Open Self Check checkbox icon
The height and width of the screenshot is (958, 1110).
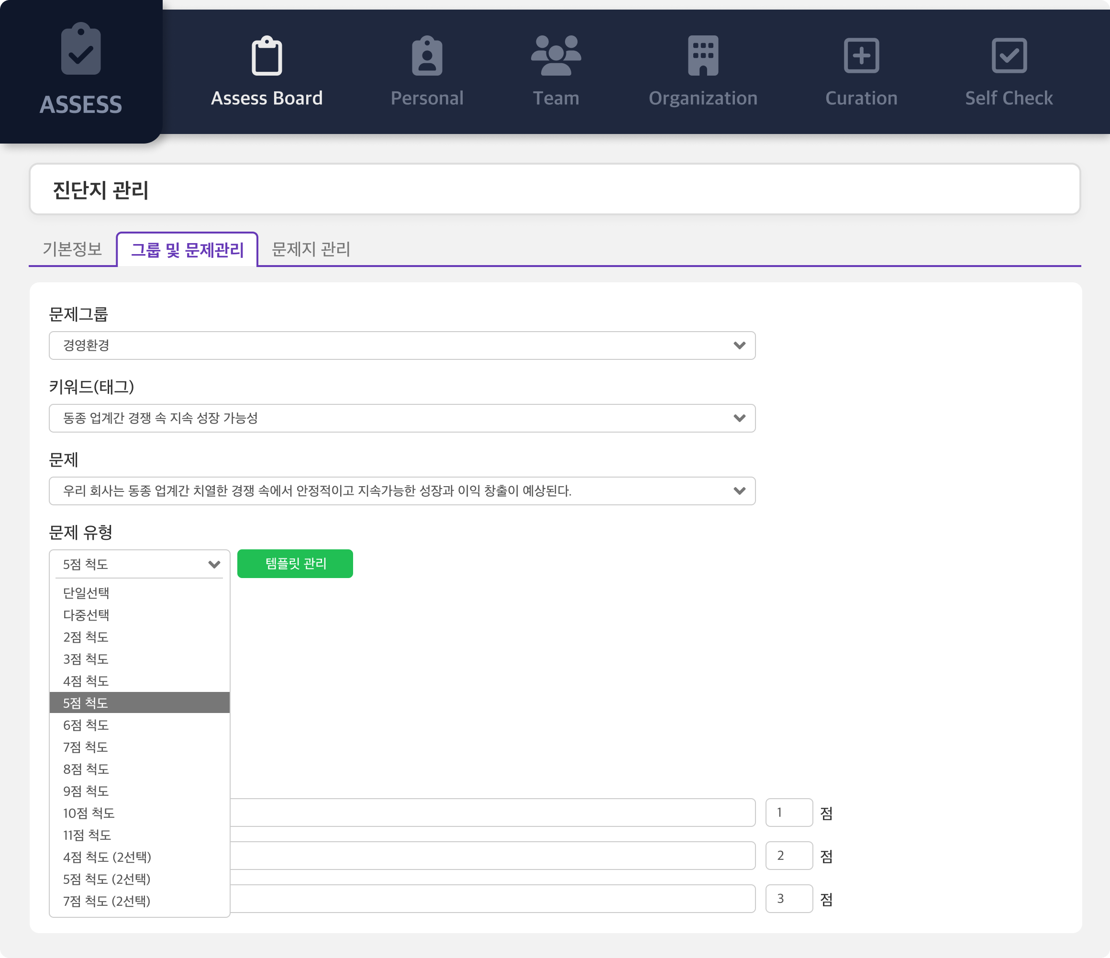coord(1009,56)
